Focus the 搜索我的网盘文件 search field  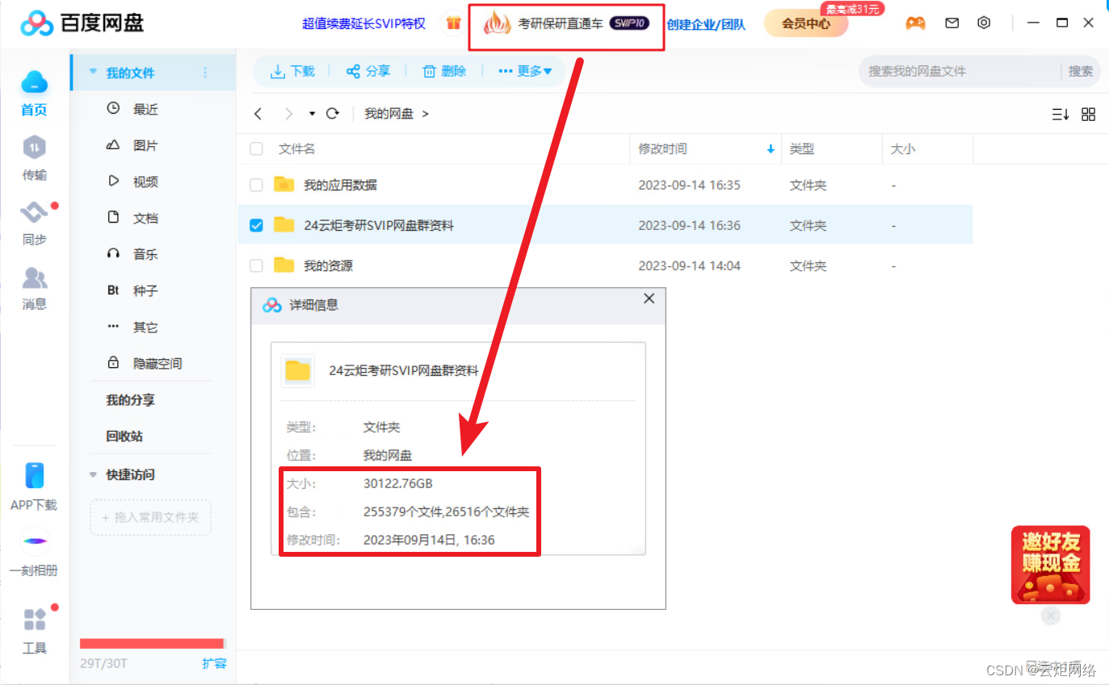pyautogui.click(x=961, y=71)
